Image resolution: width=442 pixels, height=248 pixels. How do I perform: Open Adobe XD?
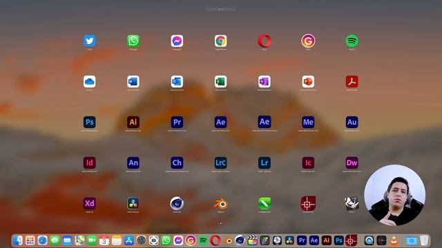(89, 203)
